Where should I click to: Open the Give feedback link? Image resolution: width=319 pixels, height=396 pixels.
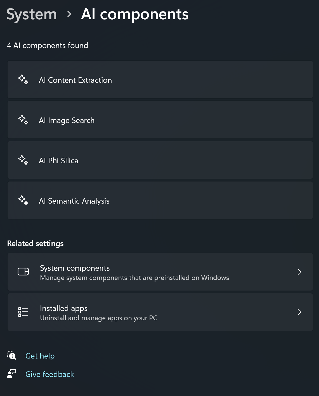coord(49,374)
